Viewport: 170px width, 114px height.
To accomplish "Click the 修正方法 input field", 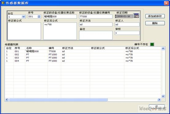I will [96, 24].
